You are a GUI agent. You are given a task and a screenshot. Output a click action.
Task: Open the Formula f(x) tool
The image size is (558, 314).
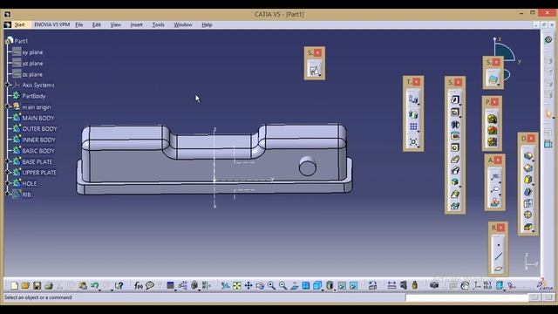pyautogui.click(x=139, y=285)
